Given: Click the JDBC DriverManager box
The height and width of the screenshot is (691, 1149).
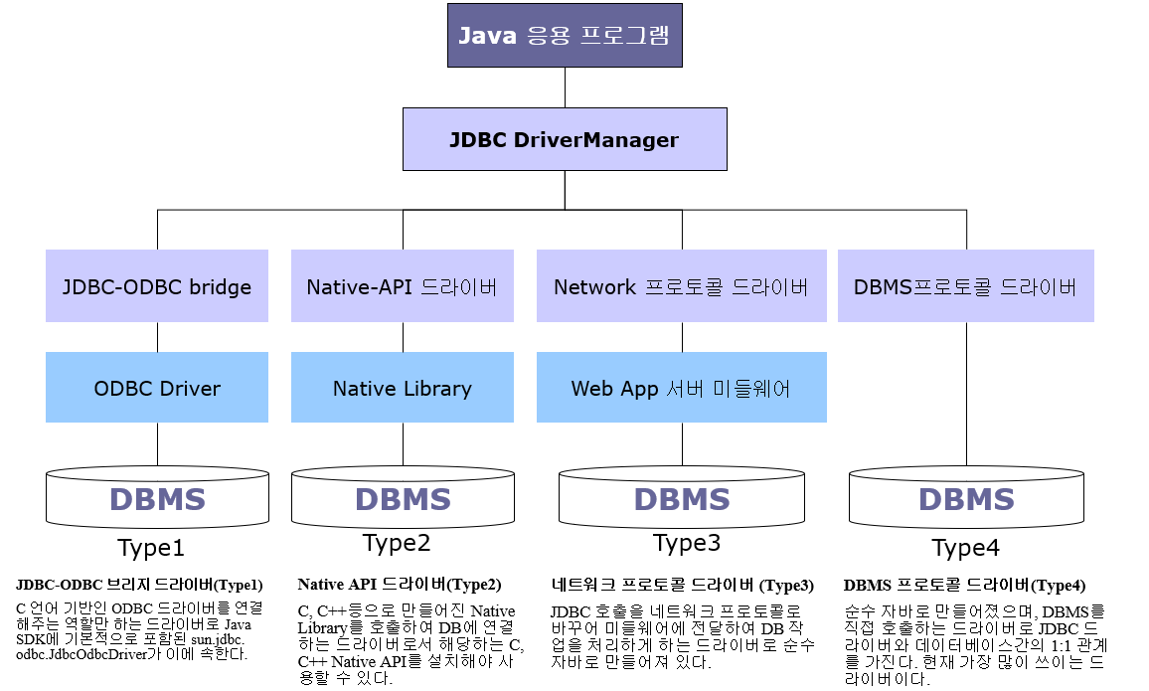Looking at the screenshot, I should click(565, 139).
